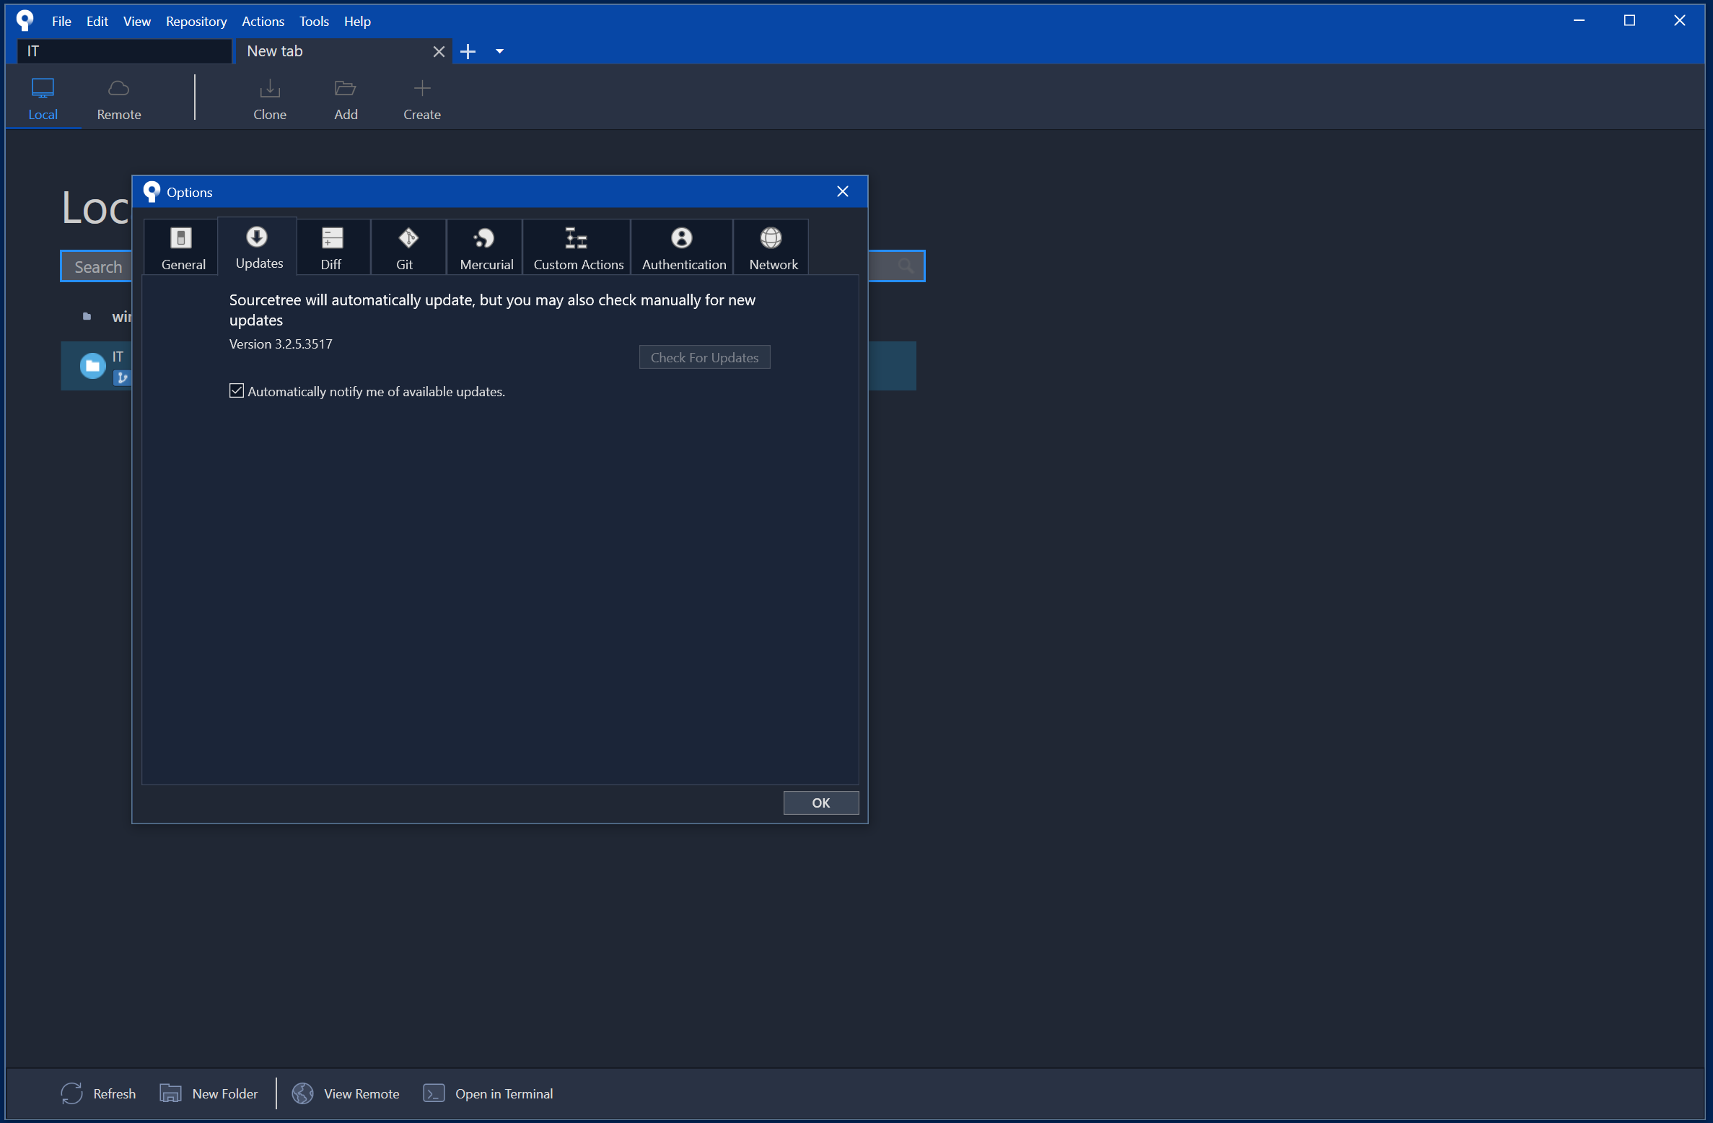Click the Clone toolbar icon

pos(269,99)
